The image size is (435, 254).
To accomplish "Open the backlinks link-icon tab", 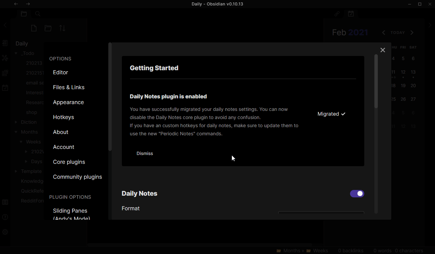I will click(x=337, y=14).
